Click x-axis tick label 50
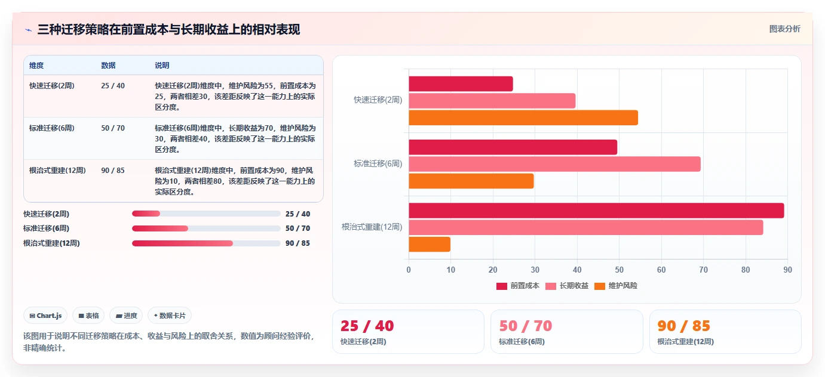This screenshot has height=377, width=825. (x=619, y=270)
